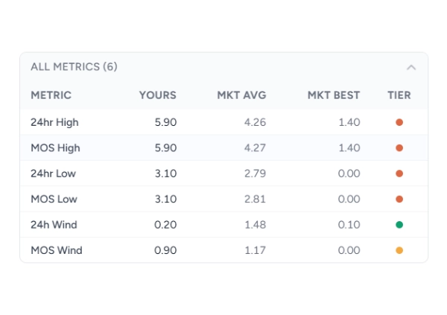The image size is (447, 315).
Task: Click the red tier dot for 24hr Low
Action: (x=399, y=174)
